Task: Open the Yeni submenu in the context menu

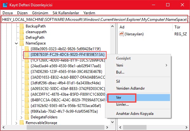Action: [138, 65]
